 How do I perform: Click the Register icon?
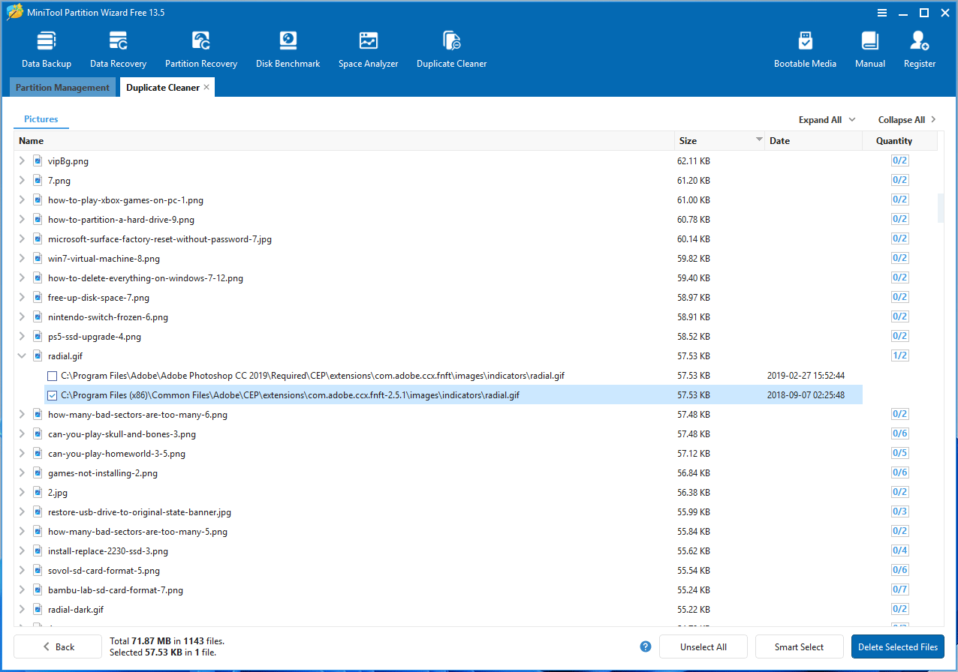click(919, 46)
